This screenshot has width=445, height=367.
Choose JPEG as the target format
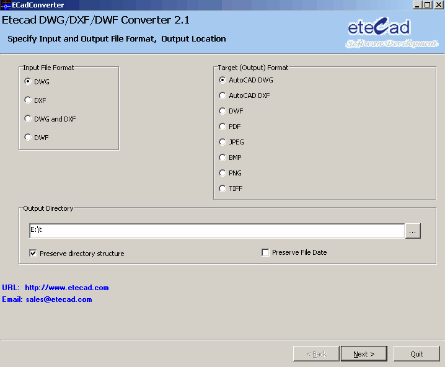222,142
